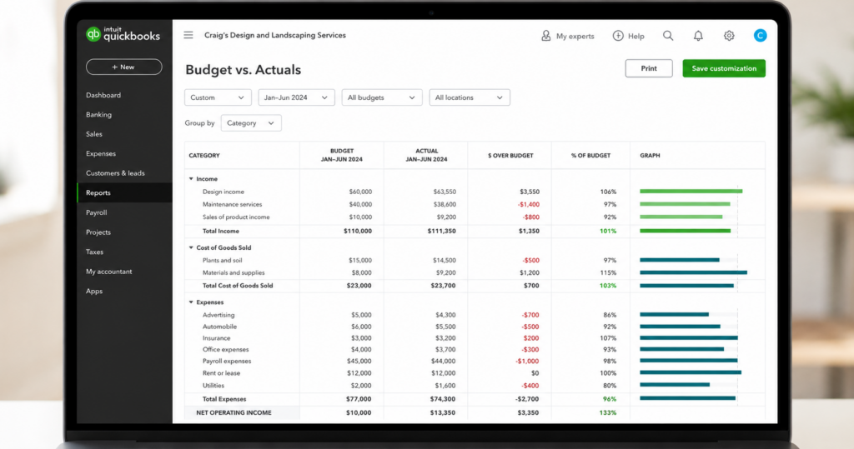This screenshot has height=449, width=854.
Task: Click the Design income graph bar
Action: coord(691,192)
